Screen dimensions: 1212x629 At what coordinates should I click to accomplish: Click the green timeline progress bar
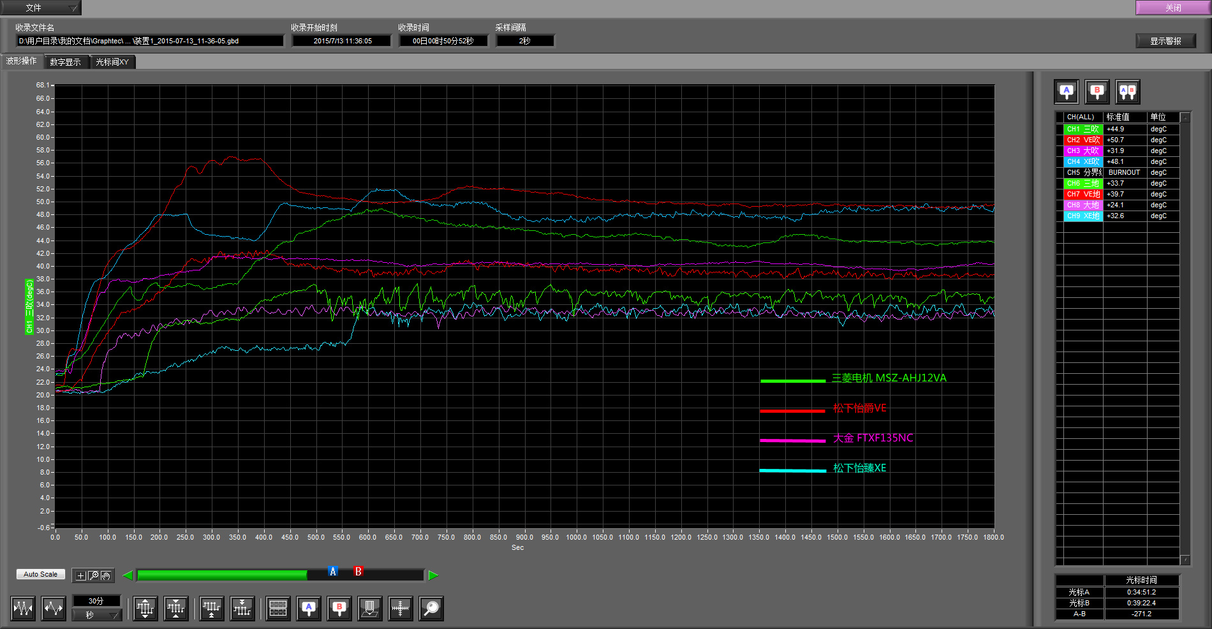click(x=222, y=575)
